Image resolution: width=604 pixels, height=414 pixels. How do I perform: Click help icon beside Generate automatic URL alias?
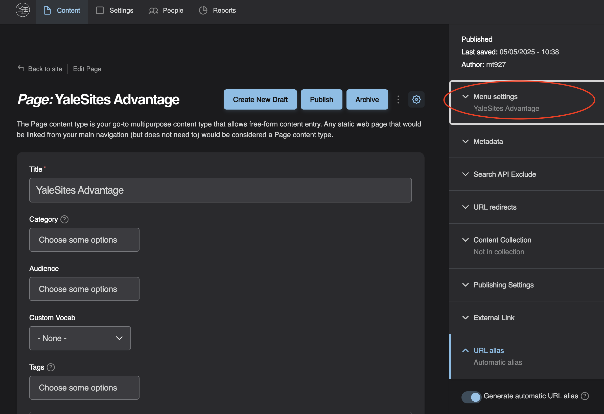585,396
